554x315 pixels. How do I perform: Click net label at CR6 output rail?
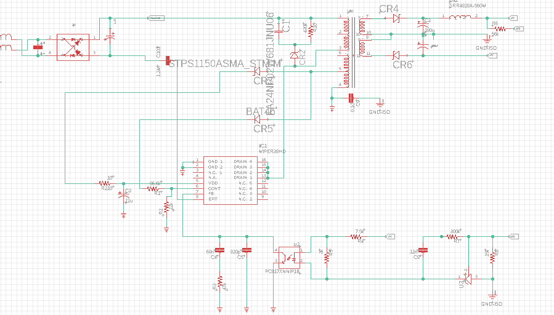tap(492, 55)
